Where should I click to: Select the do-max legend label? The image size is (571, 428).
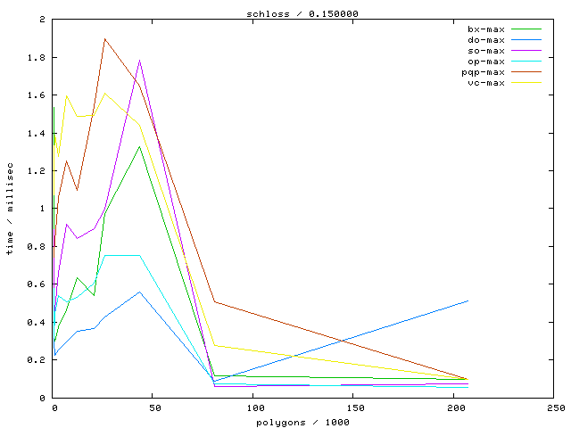pyautogui.click(x=486, y=40)
